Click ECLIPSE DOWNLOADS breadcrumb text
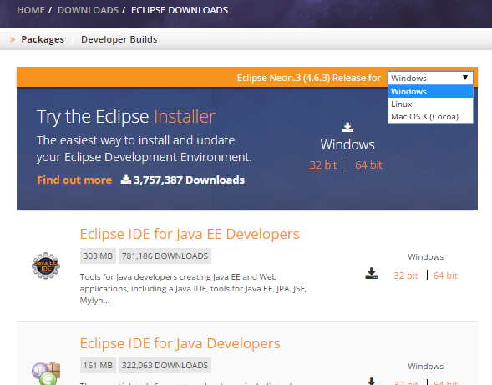The height and width of the screenshot is (385, 492). tap(180, 10)
